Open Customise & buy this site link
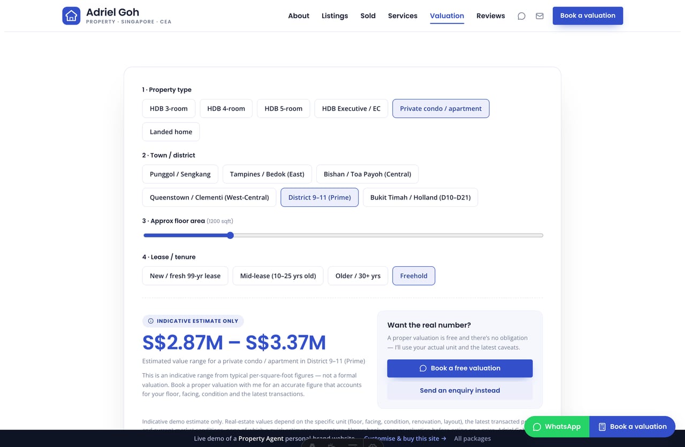 405,438
